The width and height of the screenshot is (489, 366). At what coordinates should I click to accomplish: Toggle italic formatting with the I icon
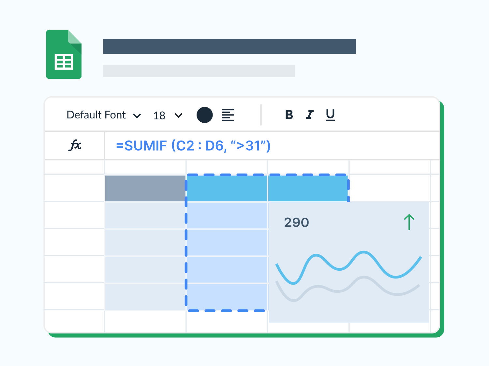point(309,115)
